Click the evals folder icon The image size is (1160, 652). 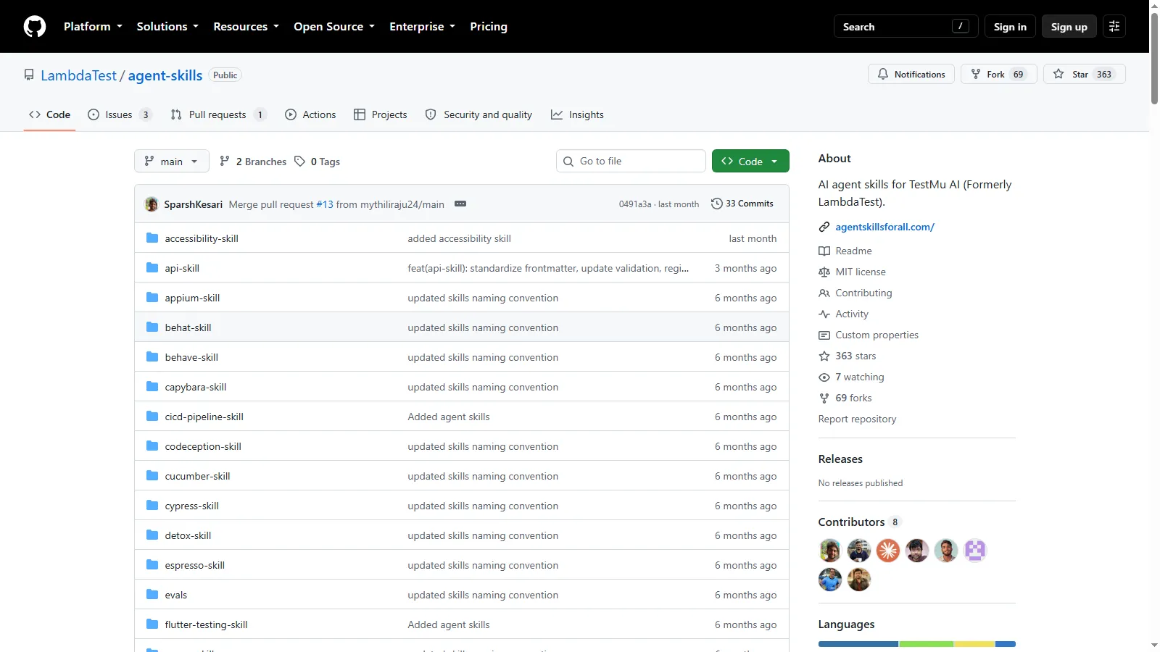(x=152, y=595)
